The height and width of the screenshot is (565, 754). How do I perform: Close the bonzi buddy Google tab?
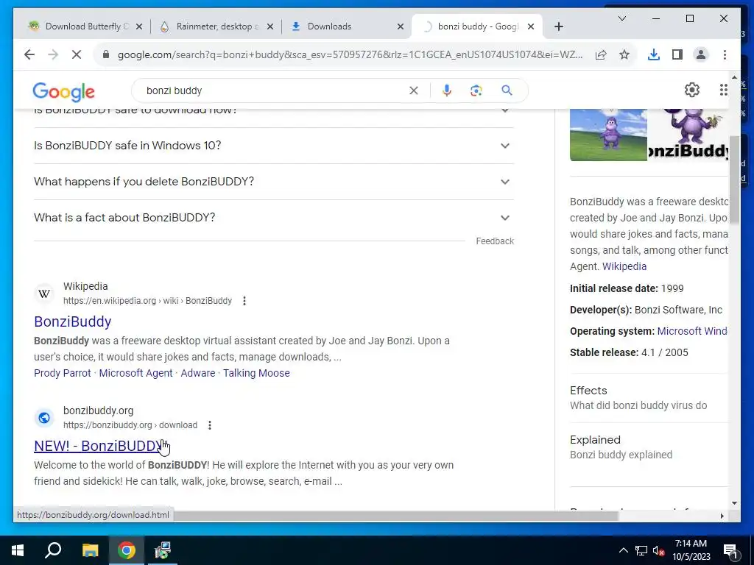click(531, 26)
